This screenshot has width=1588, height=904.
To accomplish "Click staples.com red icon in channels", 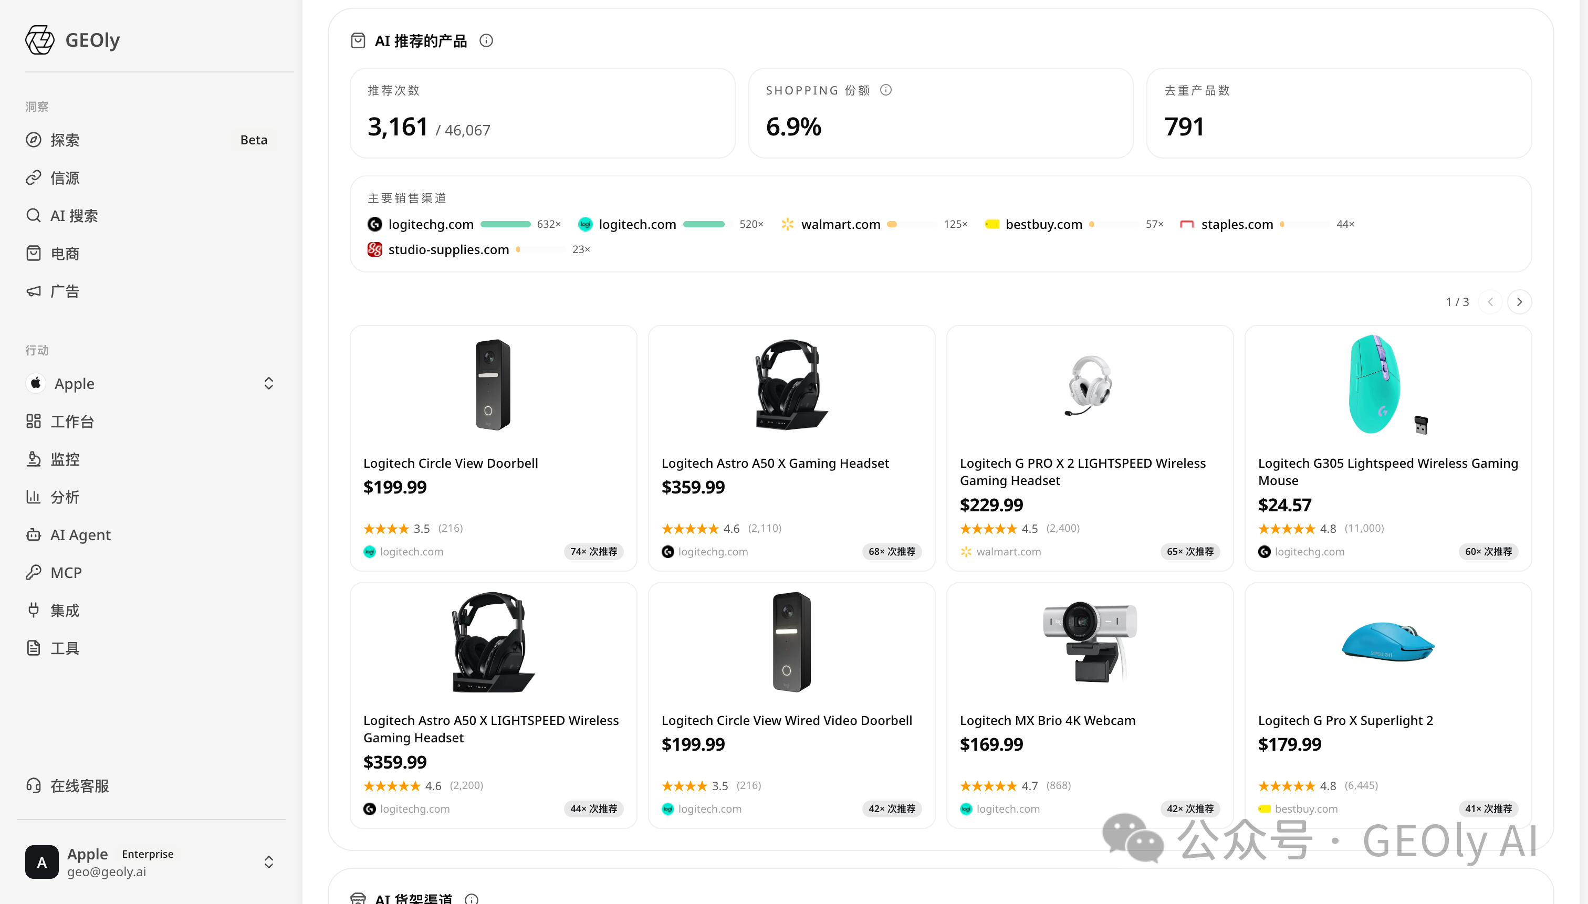I will (x=1187, y=224).
